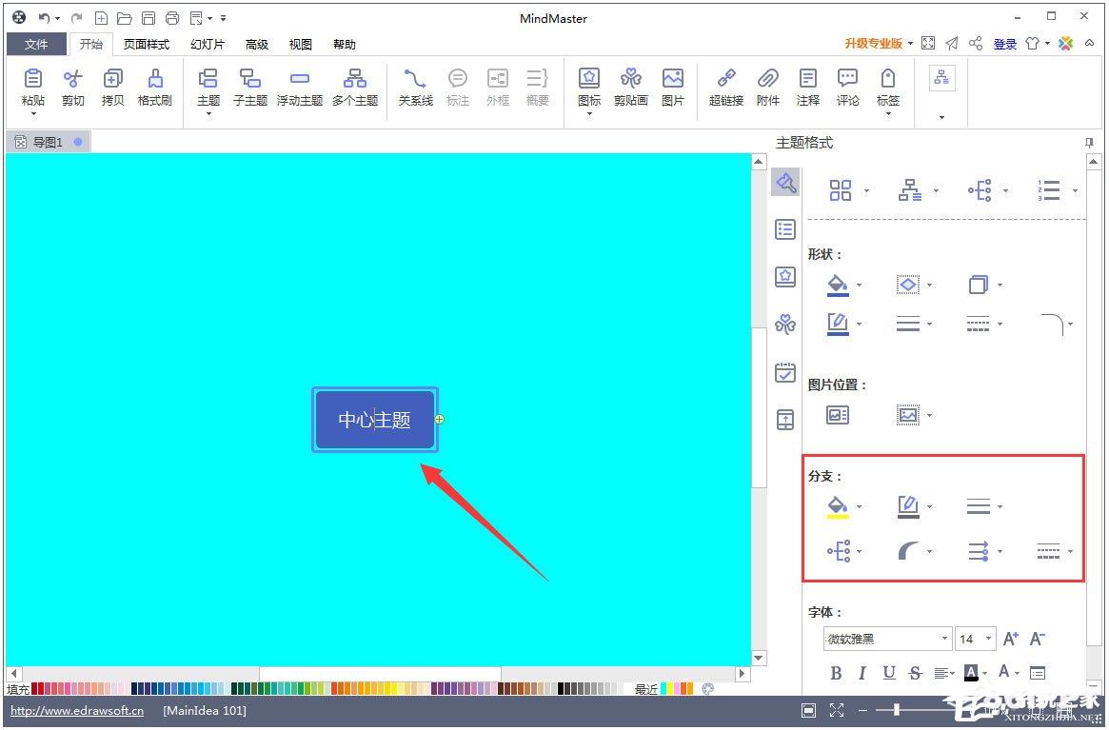Click the Print icon in quick toolbar
The image size is (1109, 730).
pos(172,18)
